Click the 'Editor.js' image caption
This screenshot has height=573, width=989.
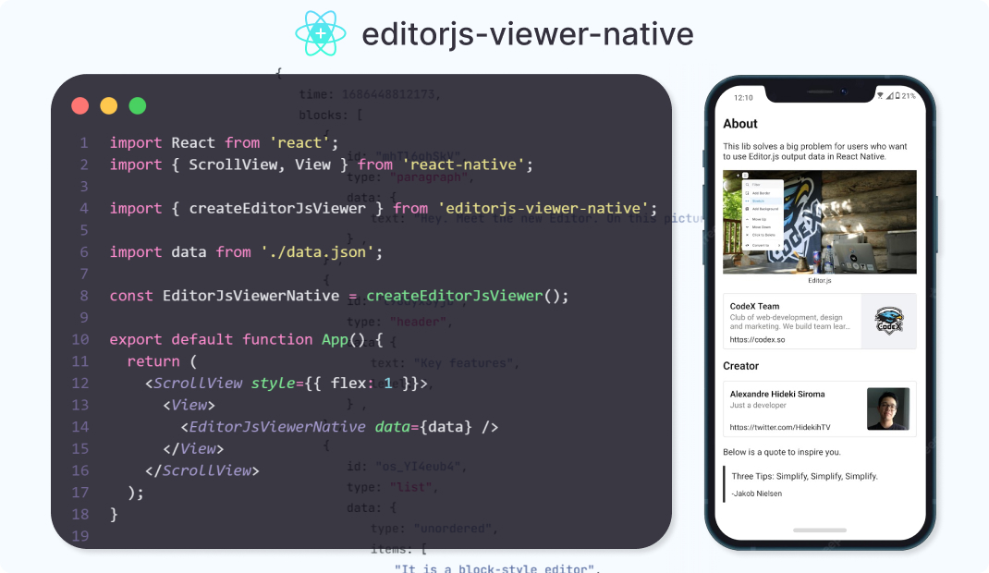pyautogui.click(x=819, y=281)
